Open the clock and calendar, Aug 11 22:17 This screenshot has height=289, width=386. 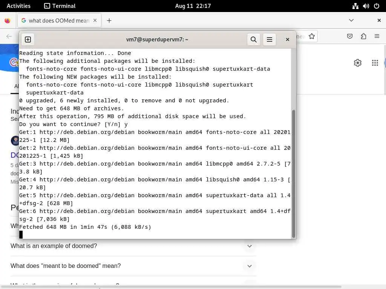pyautogui.click(x=193, y=6)
